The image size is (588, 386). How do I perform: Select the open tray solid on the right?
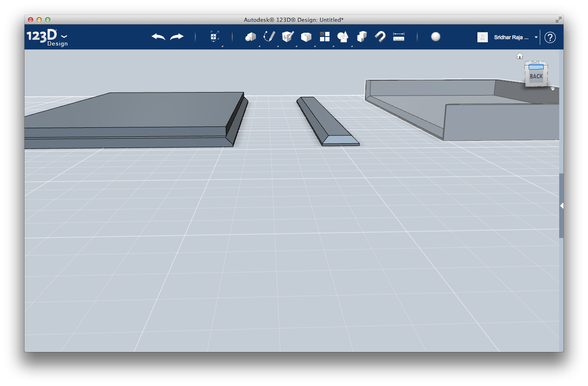(x=462, y=110)
